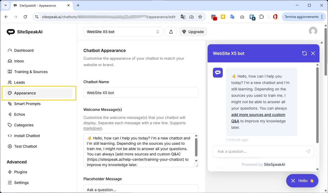
Task: Click the chatbot avatar in preview
Action: [x=218, y=73]
